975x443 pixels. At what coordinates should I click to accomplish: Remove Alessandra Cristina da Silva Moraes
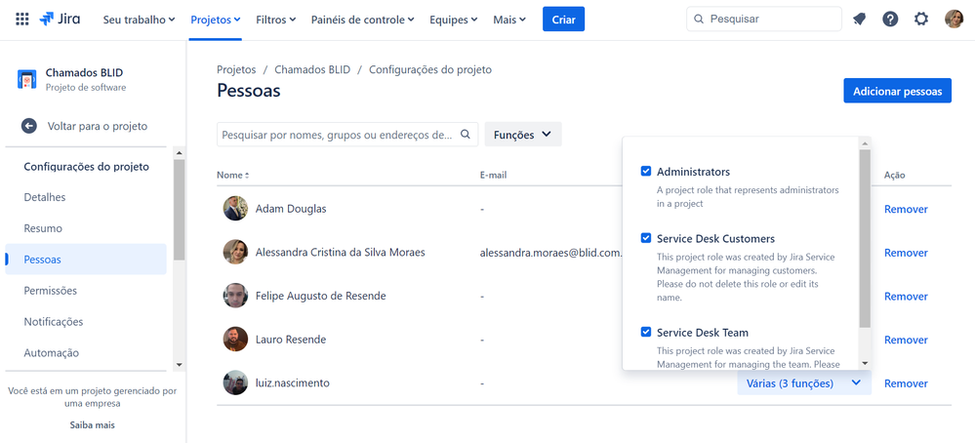pos(906,253)
